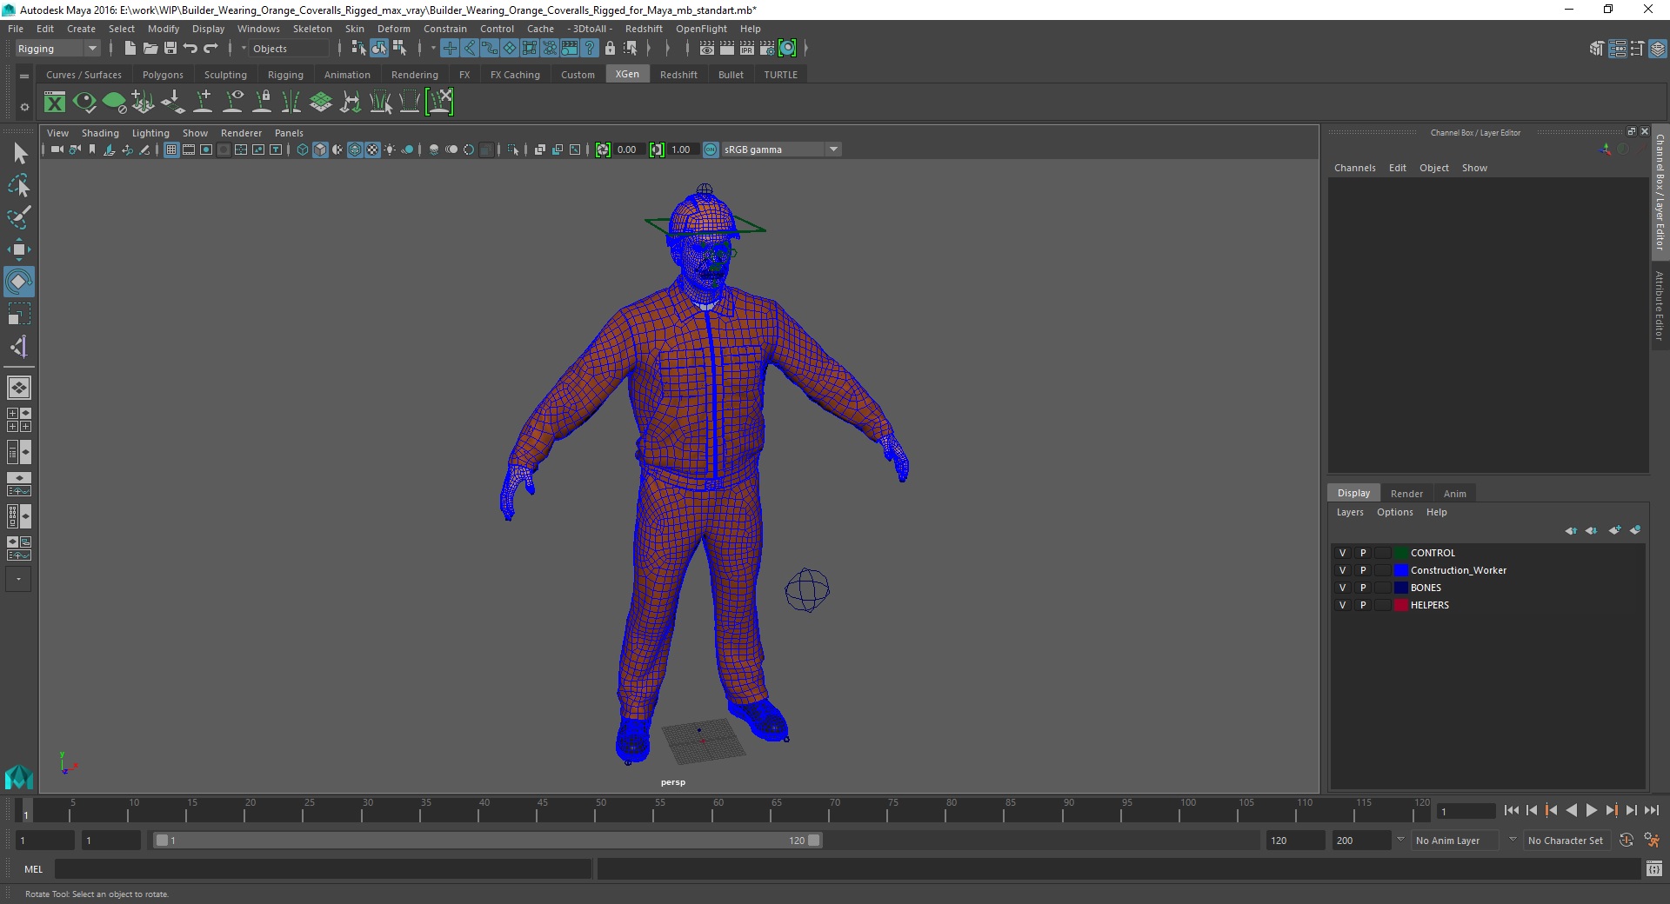Open the Script Editor icon
Screen dimensions: 1670x904
[x=1653, y=868]
